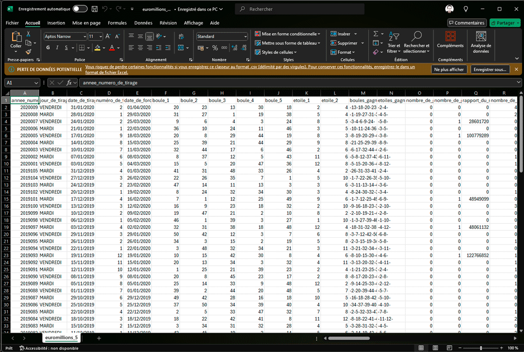Click the AutoSum sigma icon
The height and width of the screenshot is (352, 524).
click(x=376, y=34)
